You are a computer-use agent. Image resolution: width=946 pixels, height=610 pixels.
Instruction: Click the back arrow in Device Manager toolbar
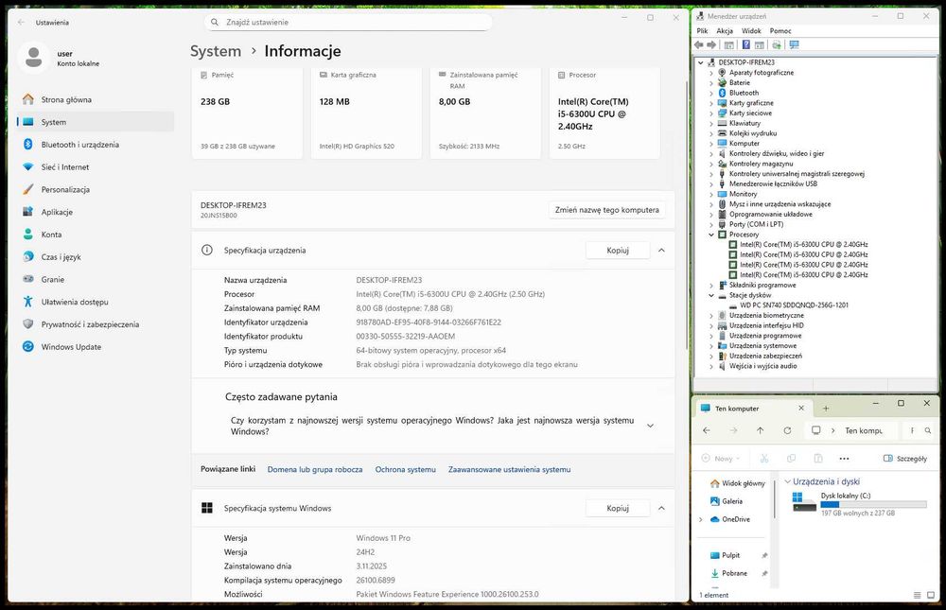[699, 44]
